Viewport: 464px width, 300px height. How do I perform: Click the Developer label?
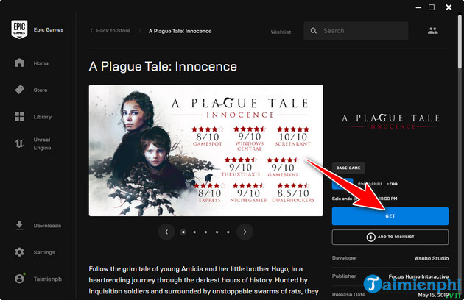tap(345, 258)
